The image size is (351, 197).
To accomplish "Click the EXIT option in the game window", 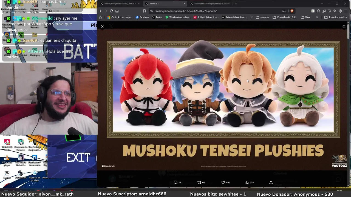I will click(x=78, y=158).
